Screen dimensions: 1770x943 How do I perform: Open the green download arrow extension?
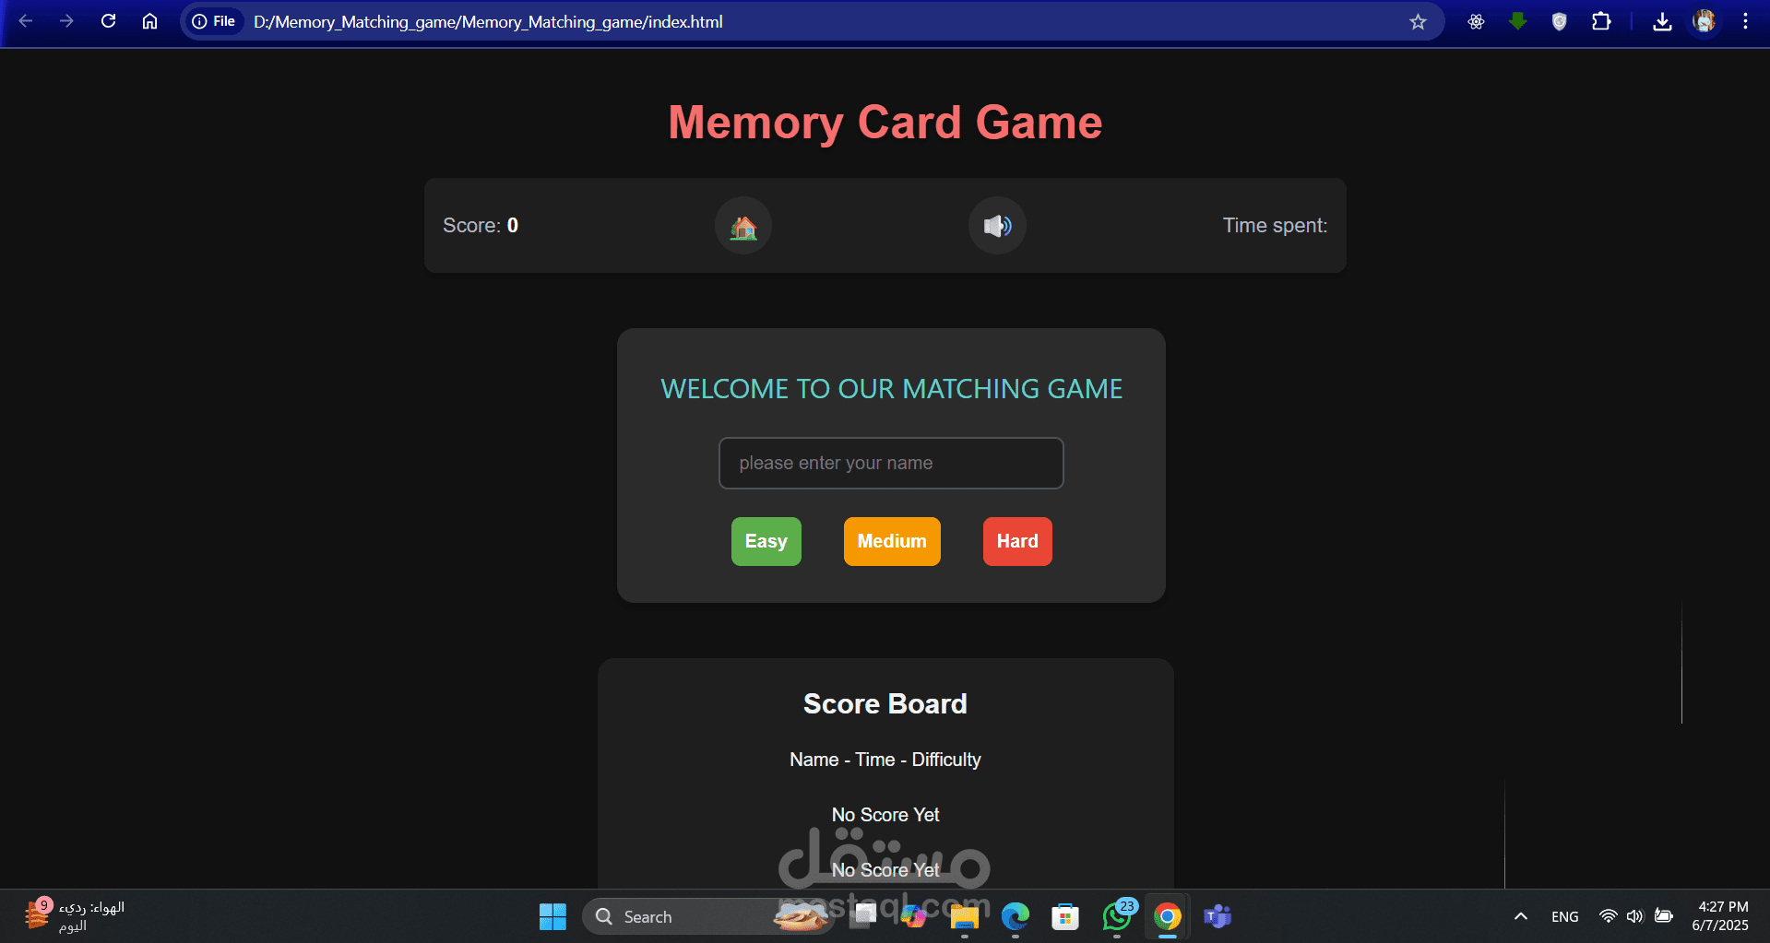coord(1517,21)
